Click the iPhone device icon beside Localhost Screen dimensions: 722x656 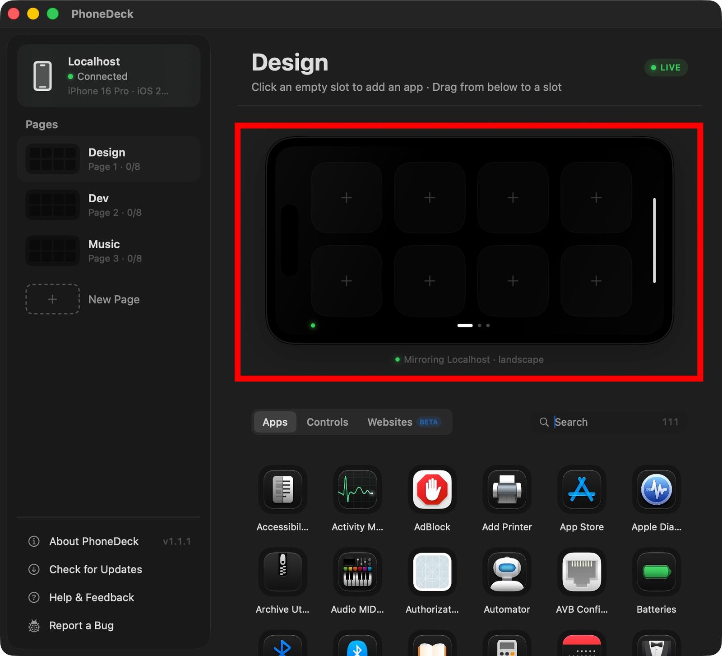click(x=43, y=76)
